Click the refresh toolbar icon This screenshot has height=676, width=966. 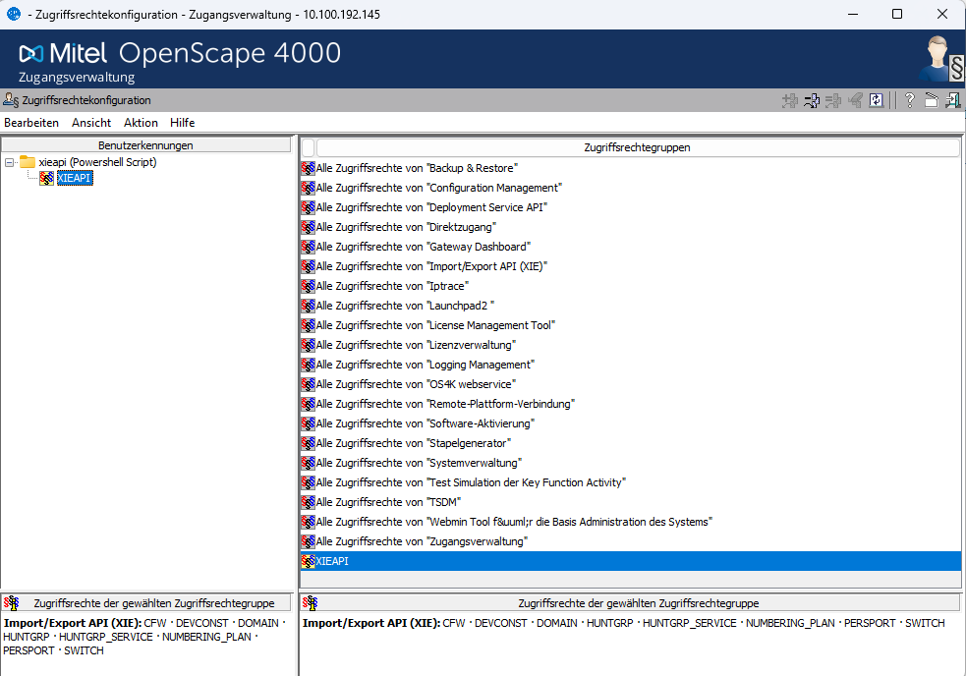tap(877, 100)
